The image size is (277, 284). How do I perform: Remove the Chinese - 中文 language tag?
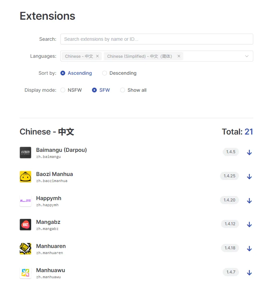coord(97,56)
